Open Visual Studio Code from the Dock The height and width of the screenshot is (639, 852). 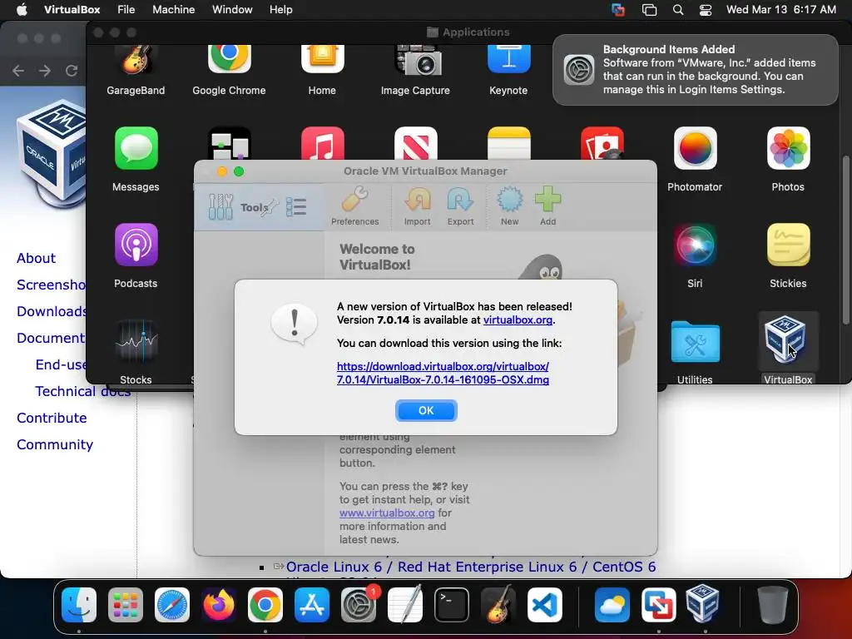point(545,605)
